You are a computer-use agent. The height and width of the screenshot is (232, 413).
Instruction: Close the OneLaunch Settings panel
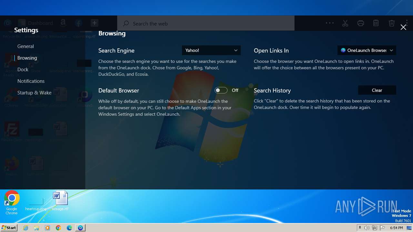coord(403,27)
